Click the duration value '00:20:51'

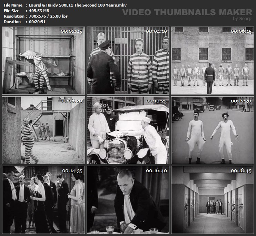tap(37, 22)
